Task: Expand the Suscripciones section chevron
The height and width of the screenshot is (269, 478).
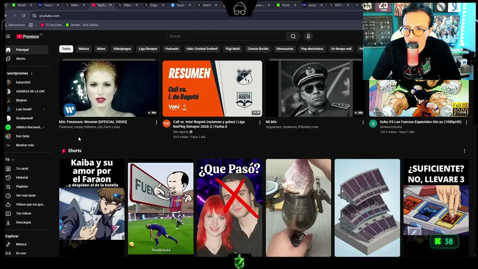Action: pyautogui.click(x=32, y=74)
